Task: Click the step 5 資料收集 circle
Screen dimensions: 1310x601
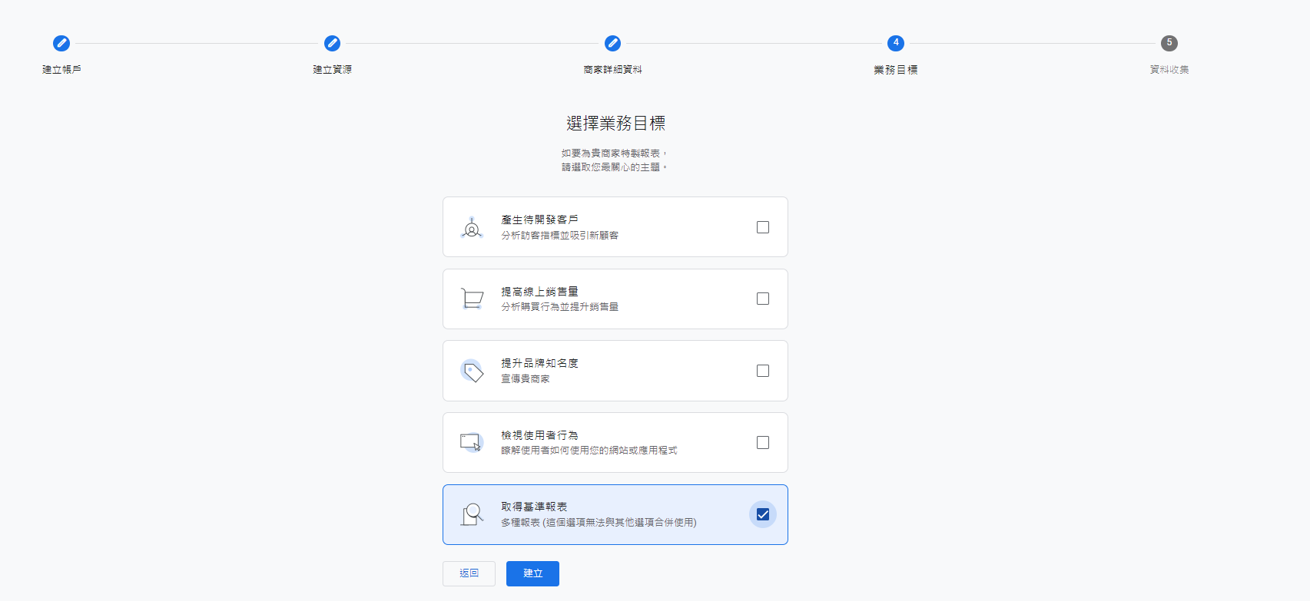Action: pyautogui.click(x=1169, y=43)
